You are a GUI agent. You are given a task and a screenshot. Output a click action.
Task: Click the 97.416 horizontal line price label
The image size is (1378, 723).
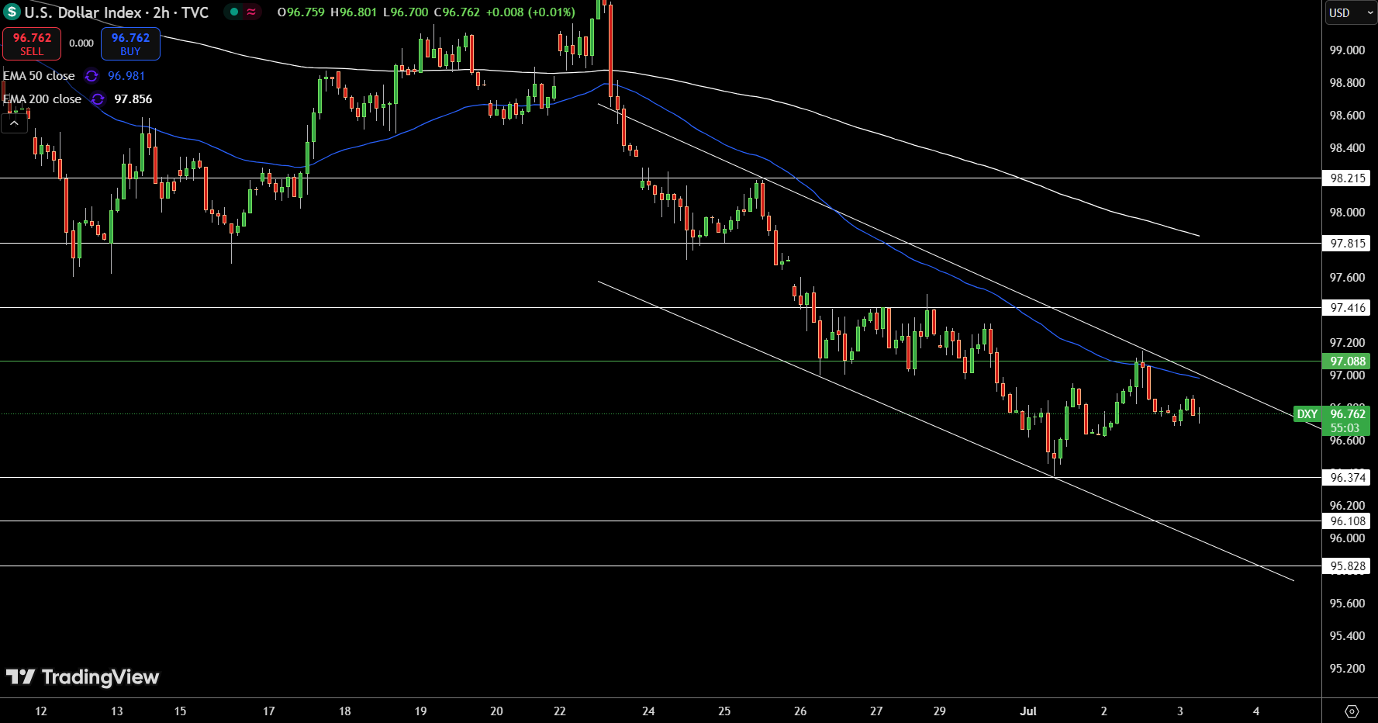(x=1348, y=308)
